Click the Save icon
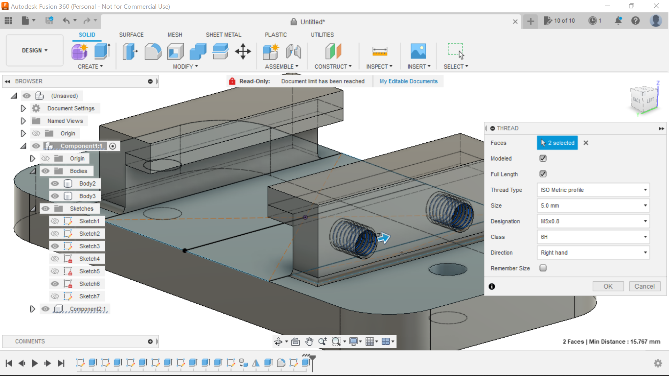 click(x=49, y=21)
